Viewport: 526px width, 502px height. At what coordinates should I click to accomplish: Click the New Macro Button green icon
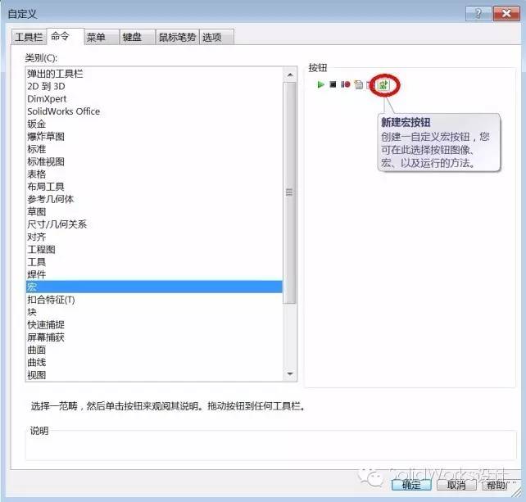[383, 85]
